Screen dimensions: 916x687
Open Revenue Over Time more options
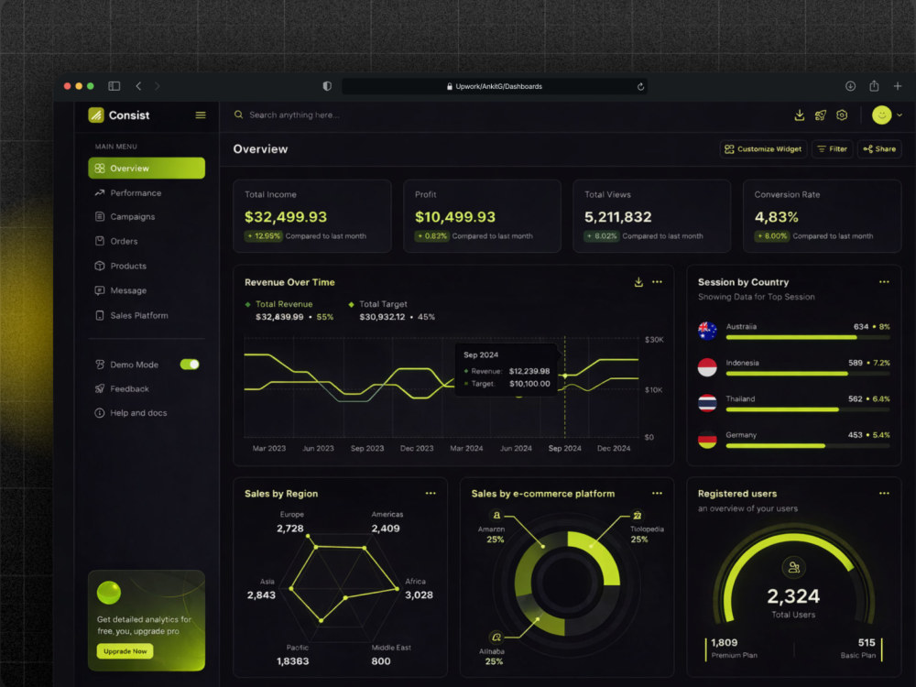click(x=657, y=282)
